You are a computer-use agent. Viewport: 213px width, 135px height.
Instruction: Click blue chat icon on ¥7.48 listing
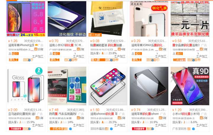pos(70,129)
